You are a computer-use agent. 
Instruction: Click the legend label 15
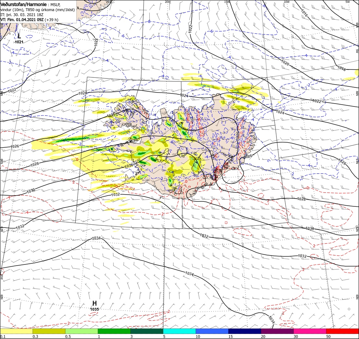230,336
